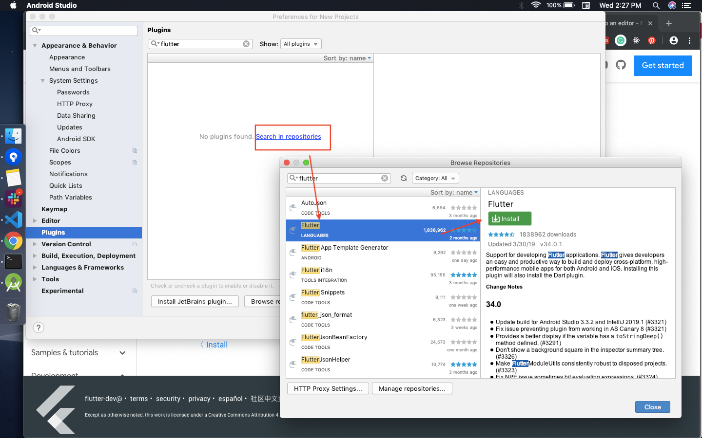Open the Notes app in dock
702x438 pixels.
[13, 178]
